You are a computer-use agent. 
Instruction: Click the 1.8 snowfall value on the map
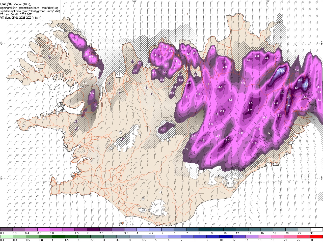[254, 143]
